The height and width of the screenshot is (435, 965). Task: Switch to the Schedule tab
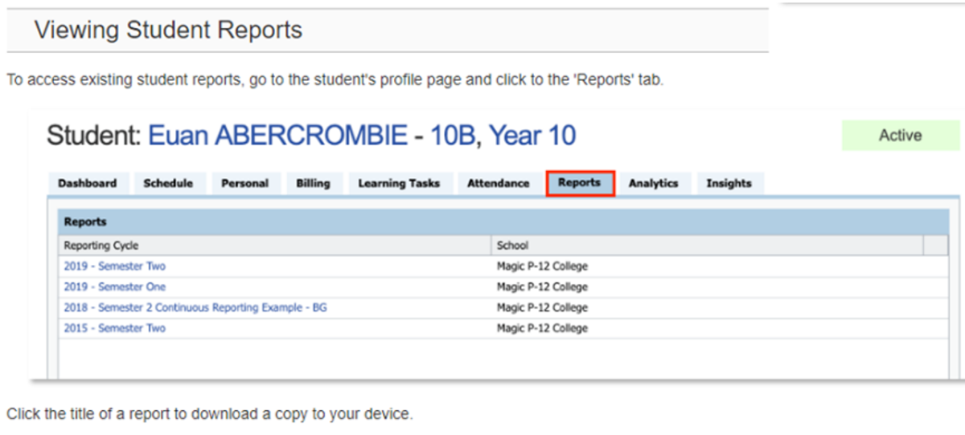click(x=168, y=183)
